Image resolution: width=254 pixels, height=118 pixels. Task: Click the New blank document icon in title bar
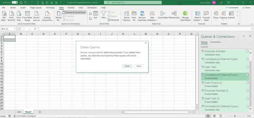(x=38, y=2)
